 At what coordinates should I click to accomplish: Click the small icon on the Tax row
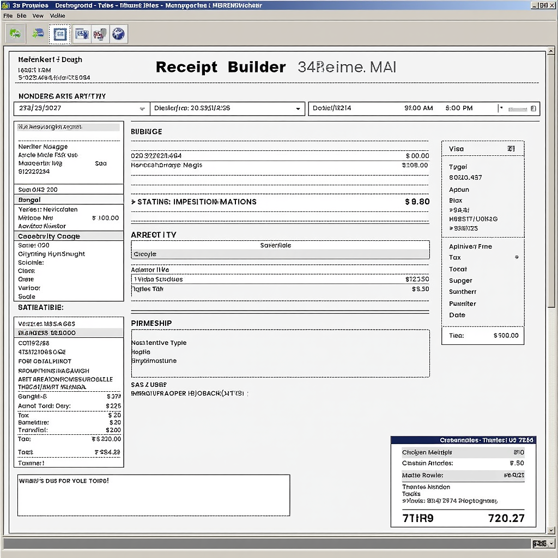tap(517, 257)
